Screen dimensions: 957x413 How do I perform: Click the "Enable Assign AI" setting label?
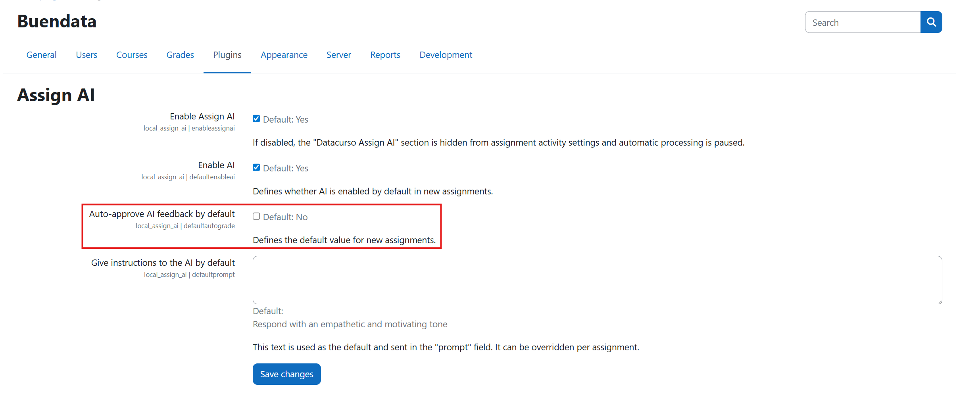click(202, 116)
